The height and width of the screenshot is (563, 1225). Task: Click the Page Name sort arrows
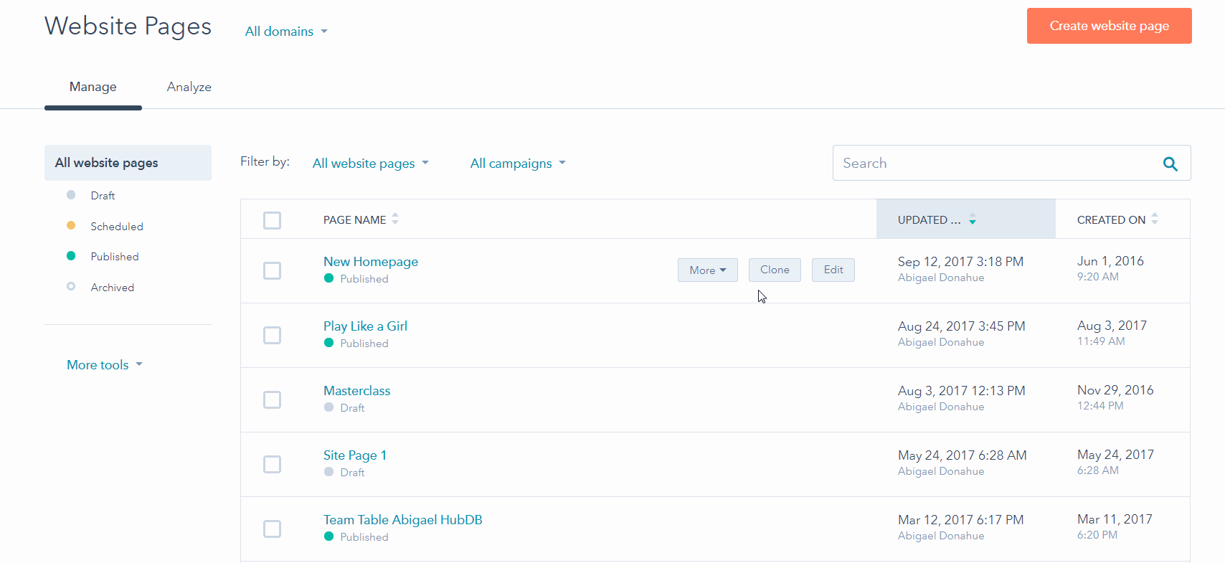pyautogui.click(x=395, y=219)
